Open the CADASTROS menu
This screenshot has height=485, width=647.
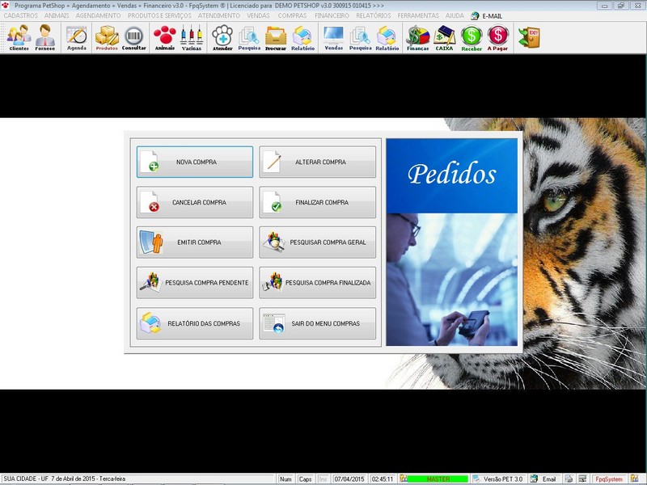pos(21,15)
